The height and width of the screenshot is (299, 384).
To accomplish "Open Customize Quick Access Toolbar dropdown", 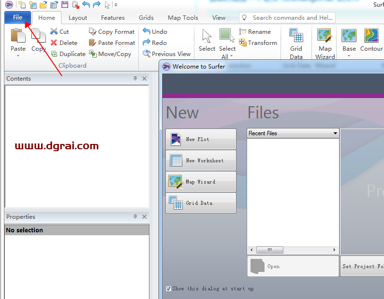I will coord(116,5).
